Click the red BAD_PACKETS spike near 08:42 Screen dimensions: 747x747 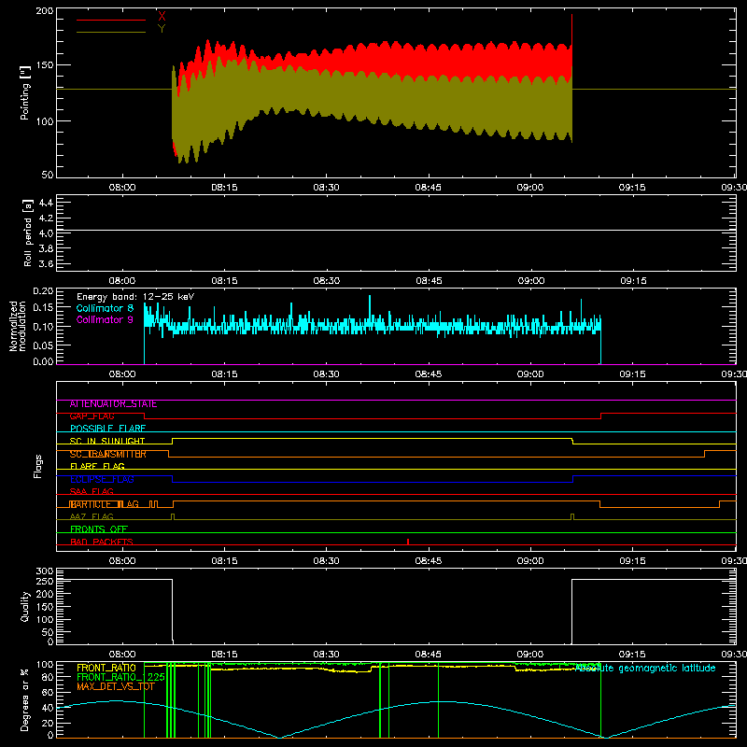pos(408,542)
